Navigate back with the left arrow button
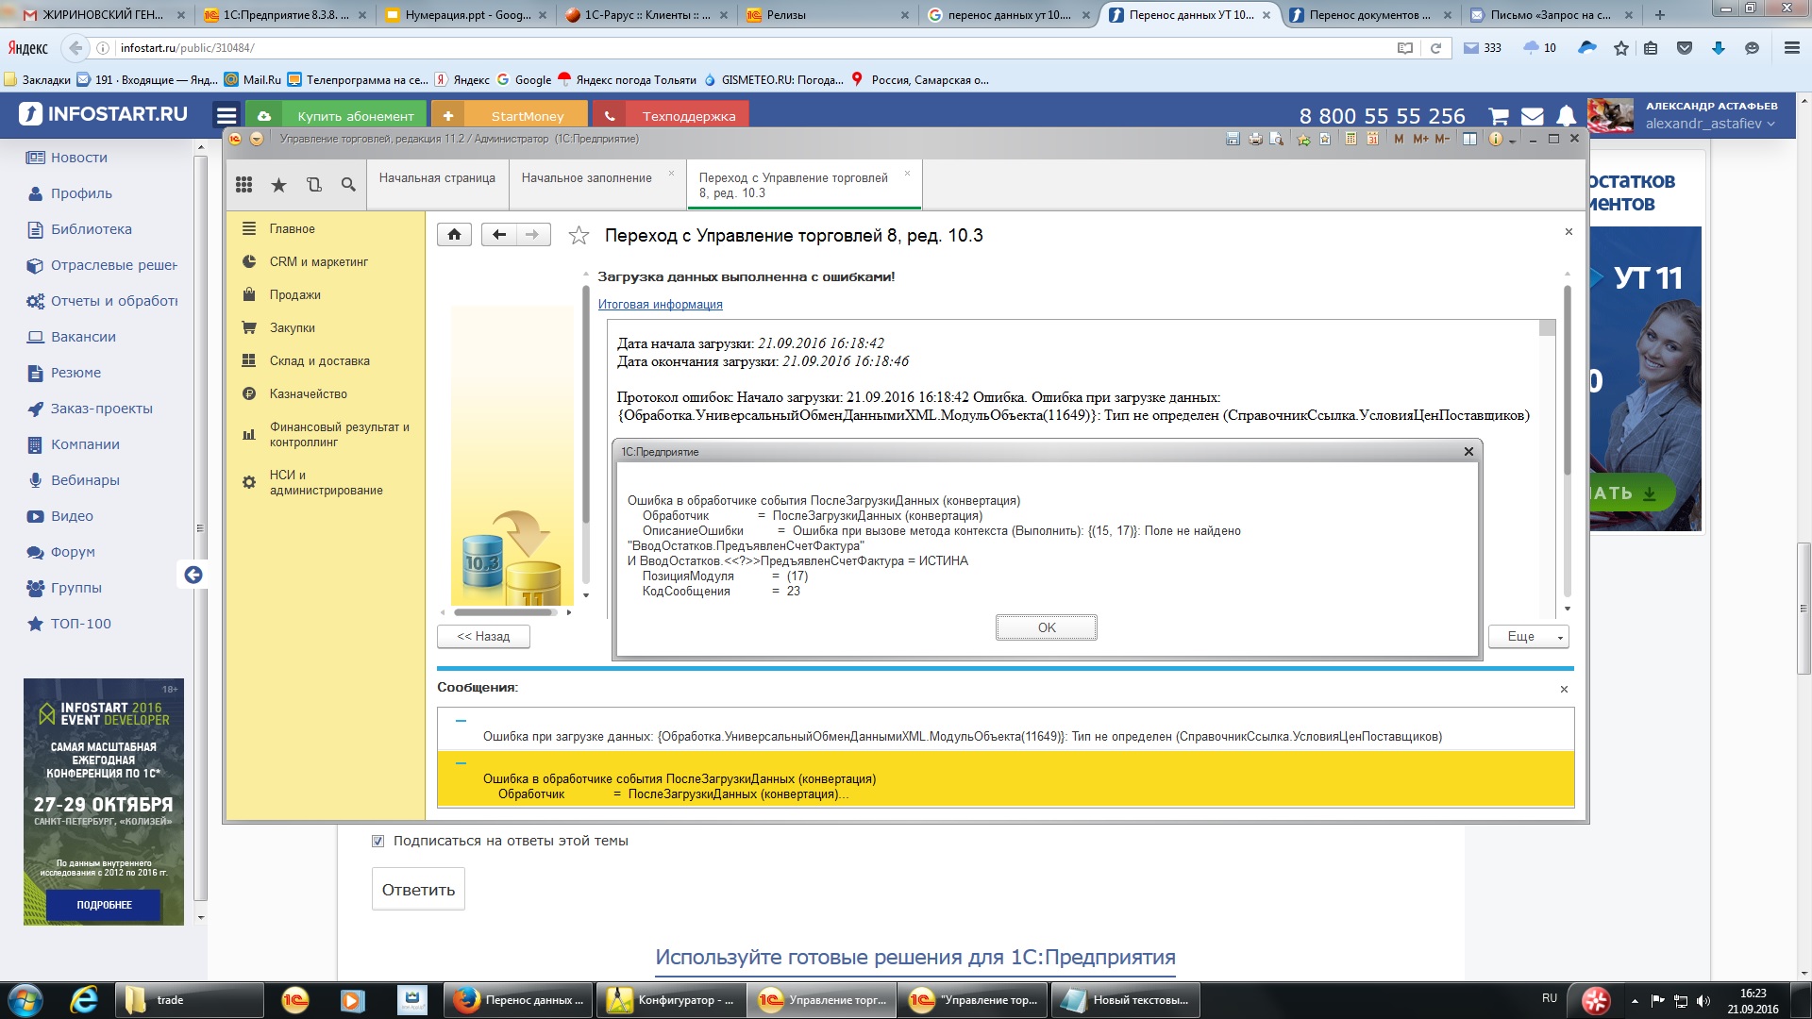Image resolution: width=1812 pixels, height=1019 pixels. [499, 235]
